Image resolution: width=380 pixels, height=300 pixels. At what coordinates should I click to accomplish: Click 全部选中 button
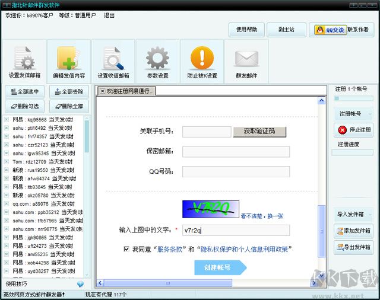click(x=25, y=92)
